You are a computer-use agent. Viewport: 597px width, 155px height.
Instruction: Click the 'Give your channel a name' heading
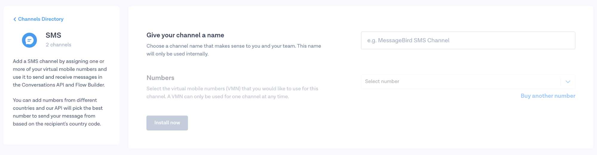(x=185, y=35)
